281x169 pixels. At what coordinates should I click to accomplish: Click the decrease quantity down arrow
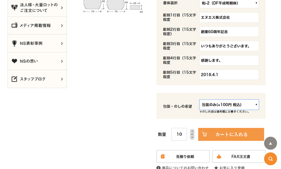tap(192, 137)
